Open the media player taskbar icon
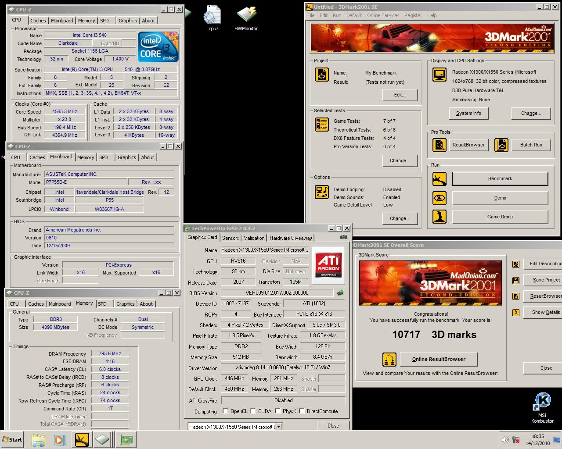Image resolution: width=562 pixels, height=449 pixels. [60, 440]
